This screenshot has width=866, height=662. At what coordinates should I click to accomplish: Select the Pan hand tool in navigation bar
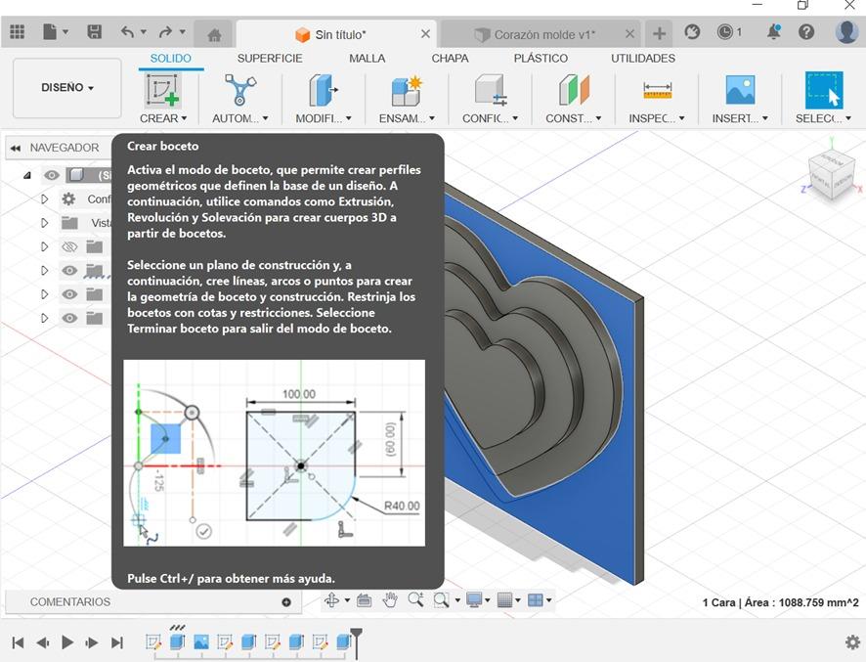[390, 600]
